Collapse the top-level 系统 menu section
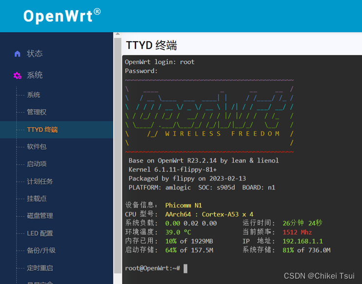362x284 pixels. (35, 75)
